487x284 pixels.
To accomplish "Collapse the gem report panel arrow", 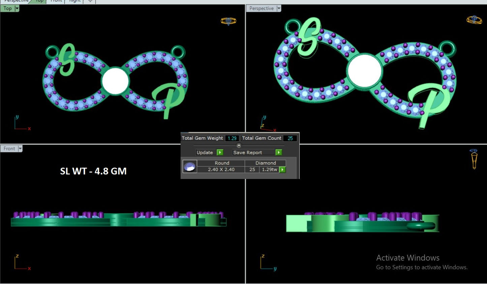I will coord(239,145).
